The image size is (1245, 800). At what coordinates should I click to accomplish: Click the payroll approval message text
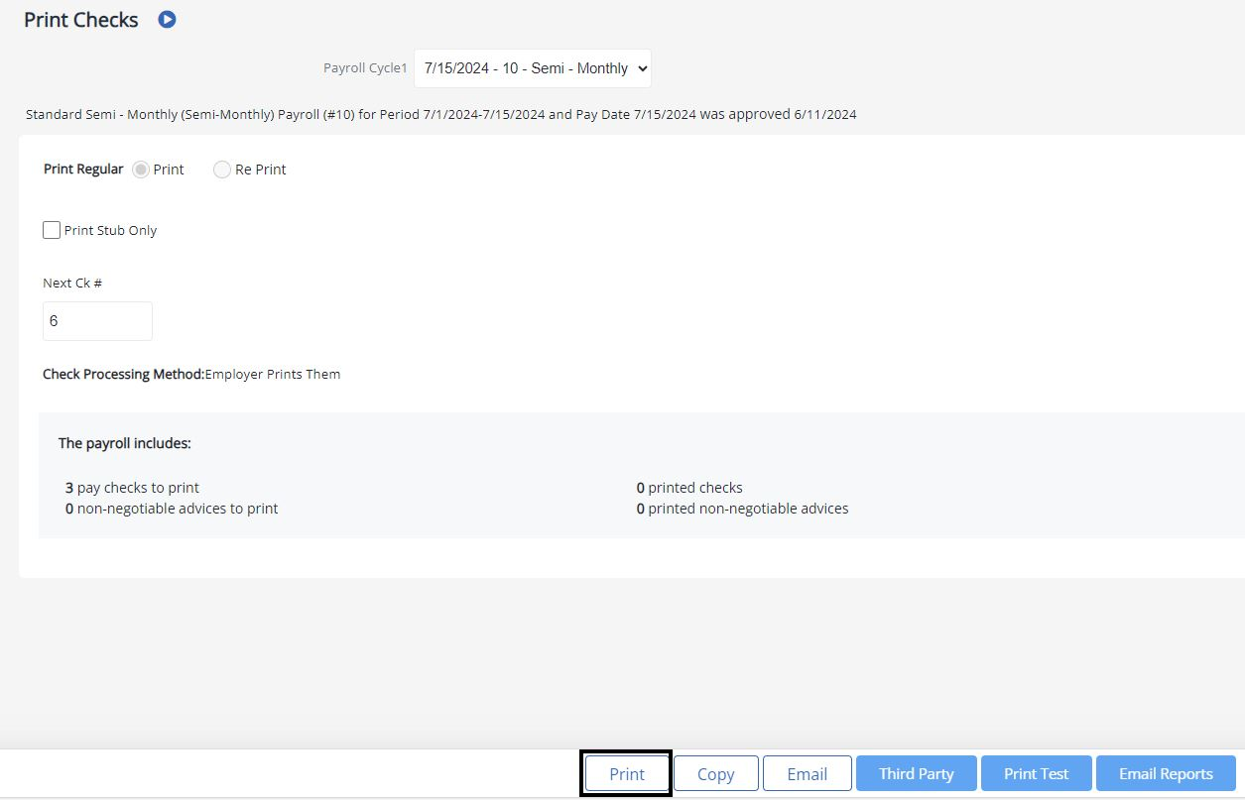pos(439,114)
